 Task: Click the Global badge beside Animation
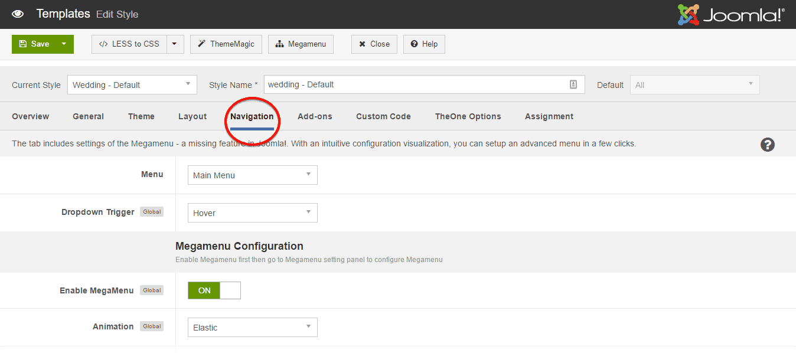pos(151,326)
